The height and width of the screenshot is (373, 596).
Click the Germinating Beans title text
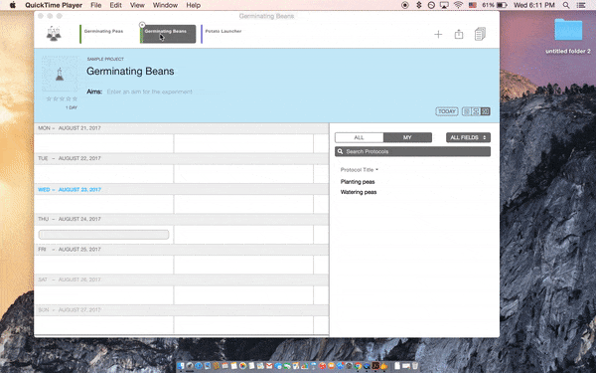pyautogui.click(x=130, y=72)
